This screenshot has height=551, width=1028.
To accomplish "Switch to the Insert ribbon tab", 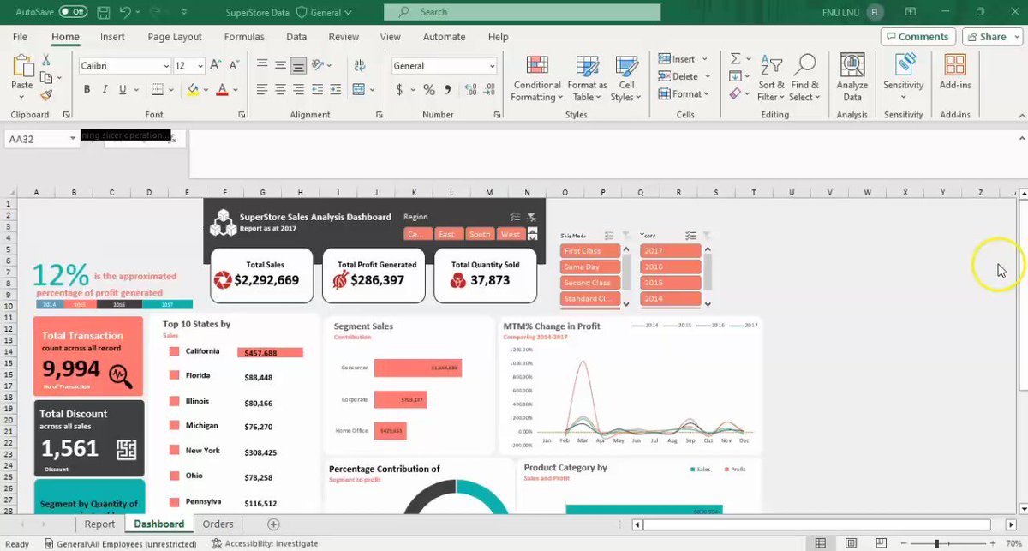I will pyautogui.click(x=112, y=37).
